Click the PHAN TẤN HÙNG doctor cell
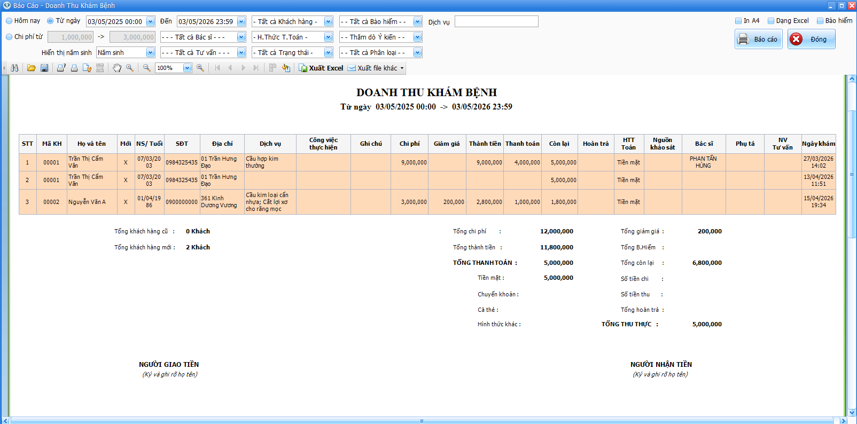The height and width of the screenshot is (424, 857). [x=704, y=162]
